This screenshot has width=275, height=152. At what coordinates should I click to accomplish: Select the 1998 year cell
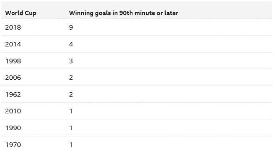[13, 61]
